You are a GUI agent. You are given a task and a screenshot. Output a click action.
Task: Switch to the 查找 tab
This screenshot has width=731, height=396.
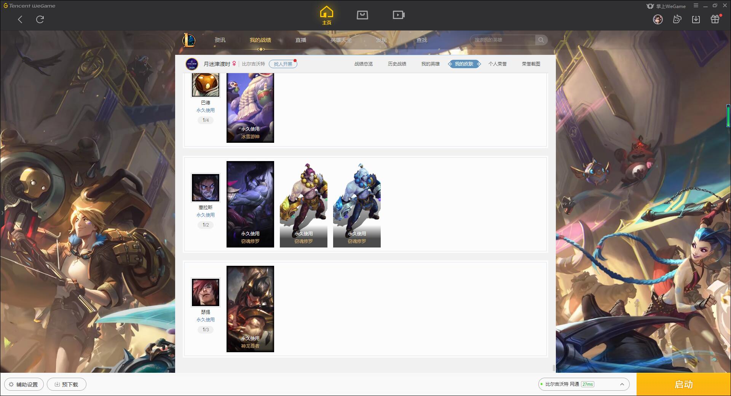tap(421, 40)
